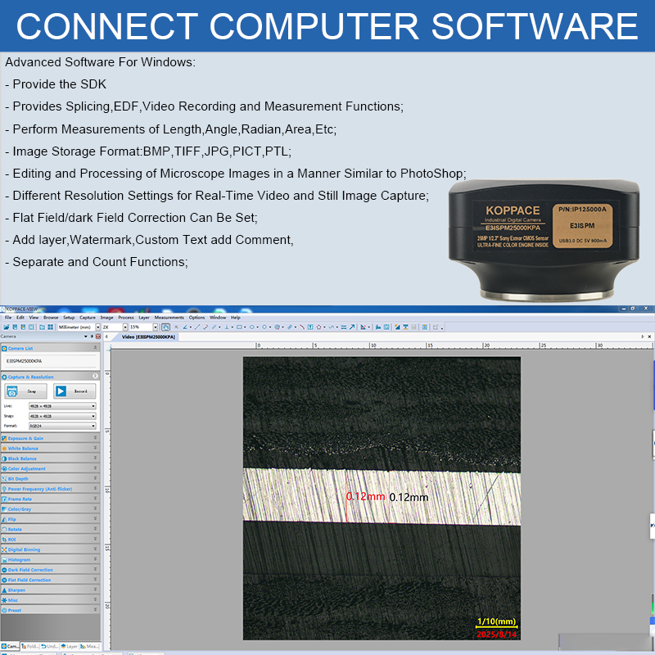Screen dimensions: 655x655
Task: Open the Live resolution dropdown
Action: (x=62, y=406)
